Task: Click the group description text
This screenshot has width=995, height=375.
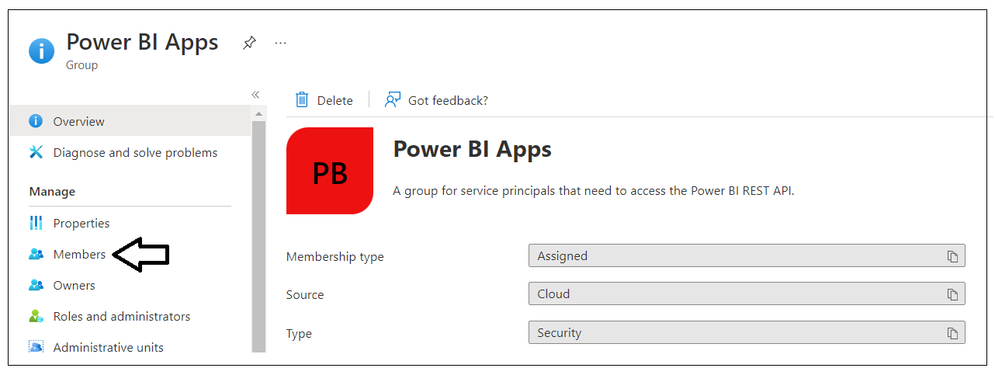Action: click(594, 190)
